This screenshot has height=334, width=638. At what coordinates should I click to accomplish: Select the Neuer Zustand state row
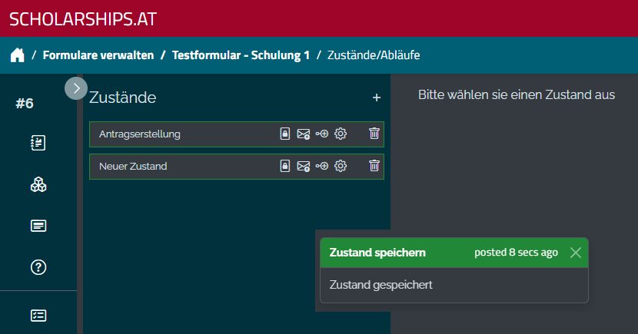coord(177,166)
